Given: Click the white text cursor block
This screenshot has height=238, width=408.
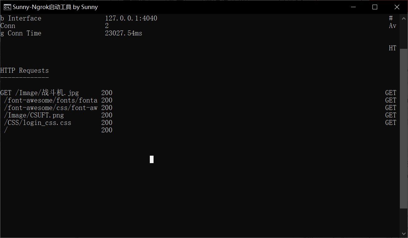Looking at the screenshot, I should (152, 159).
